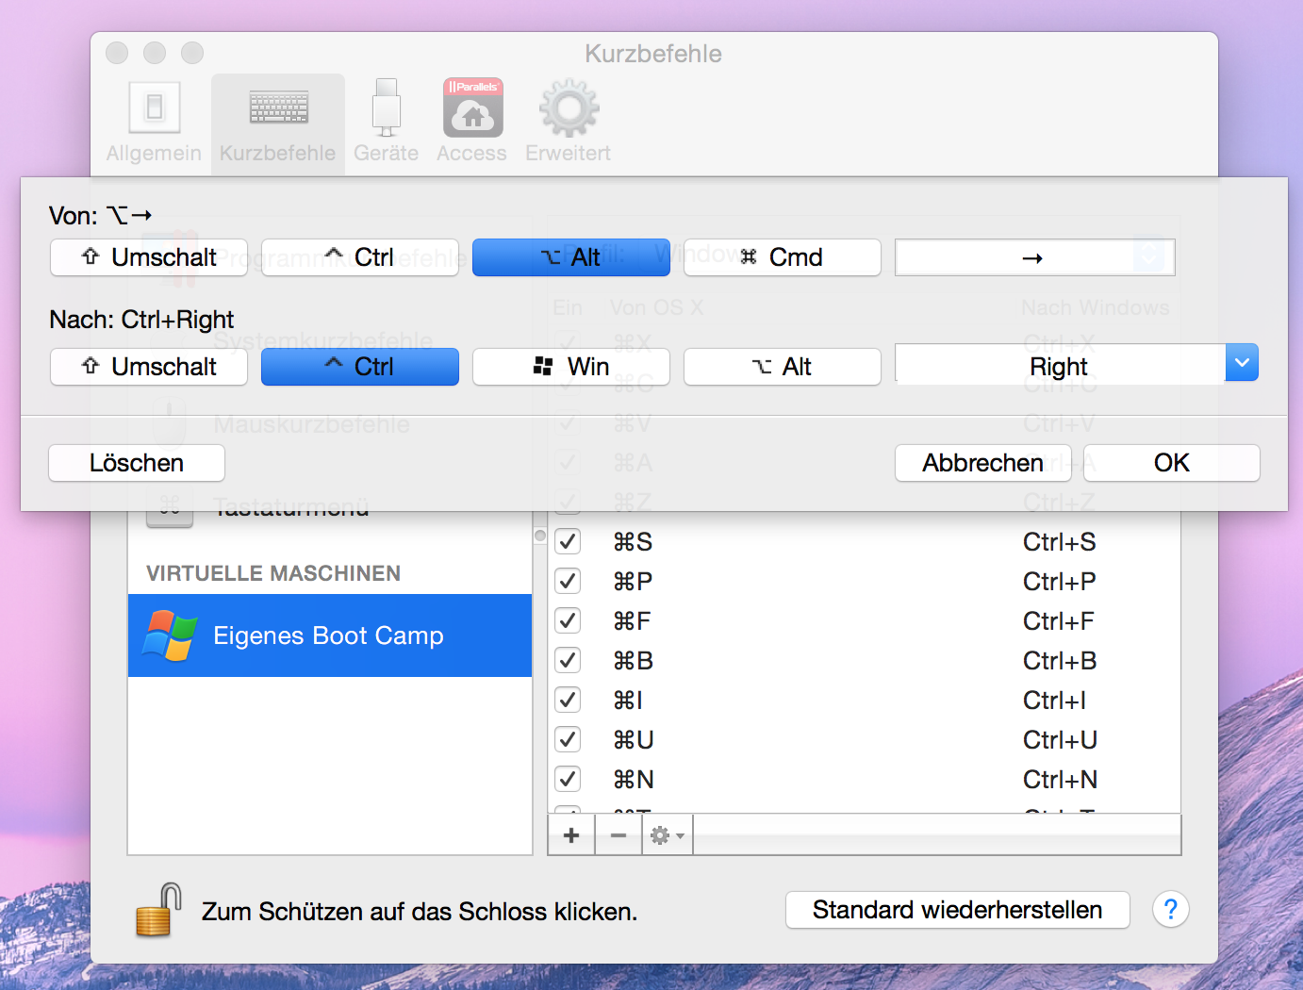Open the Parallels Access pane
The width and height of the screenshot is (1303, 990).
click(472, 123)
